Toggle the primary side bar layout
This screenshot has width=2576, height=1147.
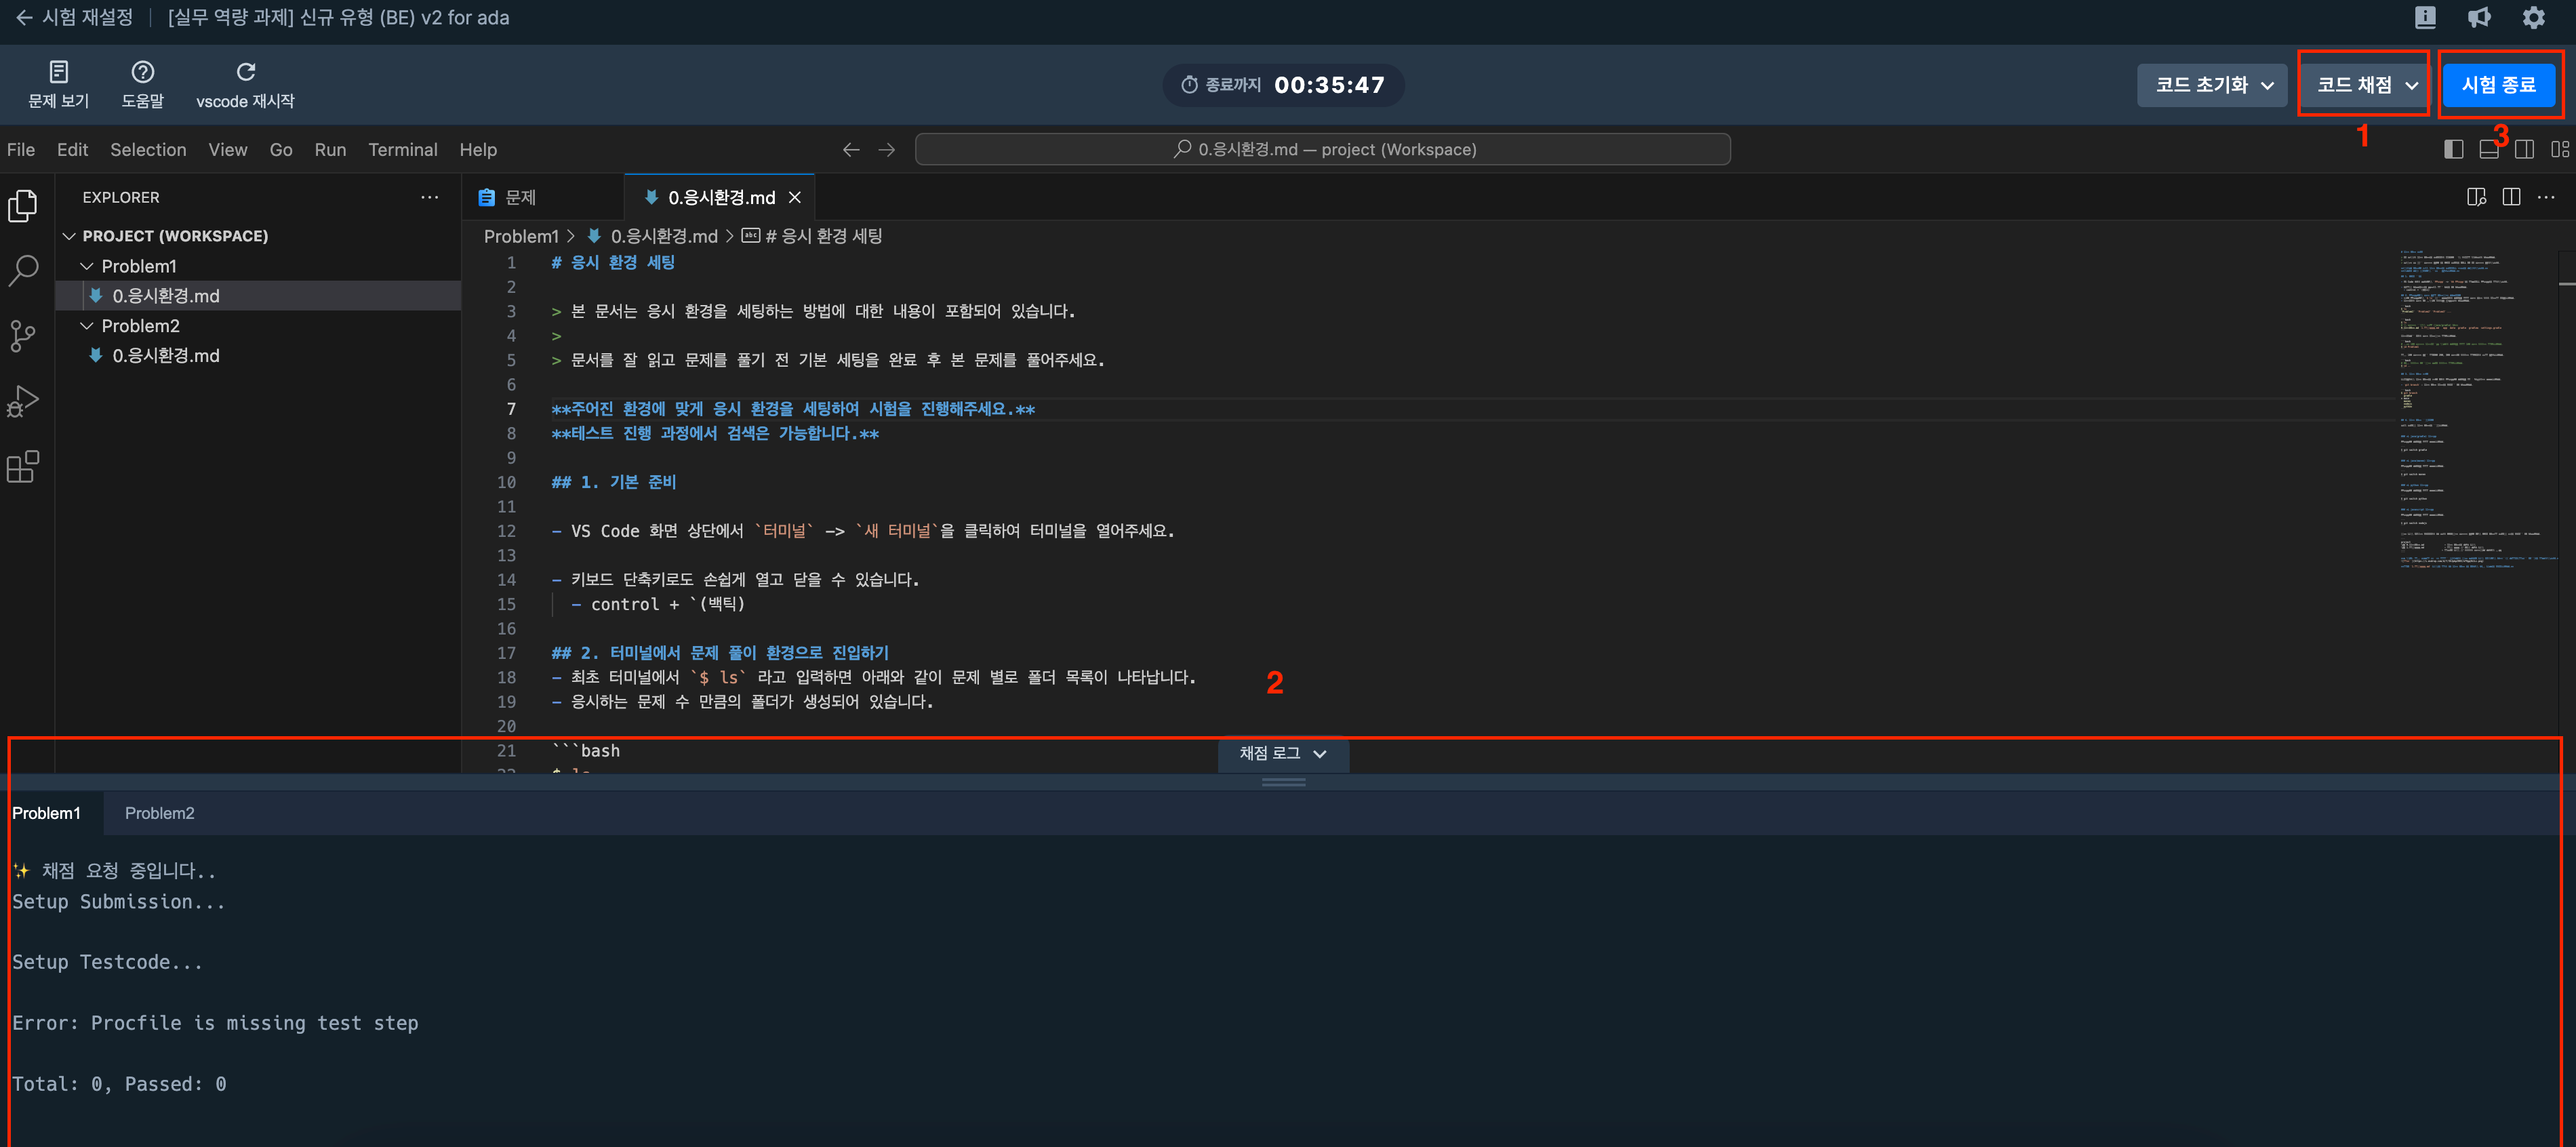coord(2453,149)
